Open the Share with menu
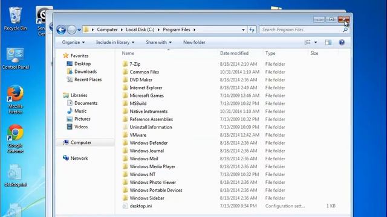 pyautogui.click(x=158, y=42)
